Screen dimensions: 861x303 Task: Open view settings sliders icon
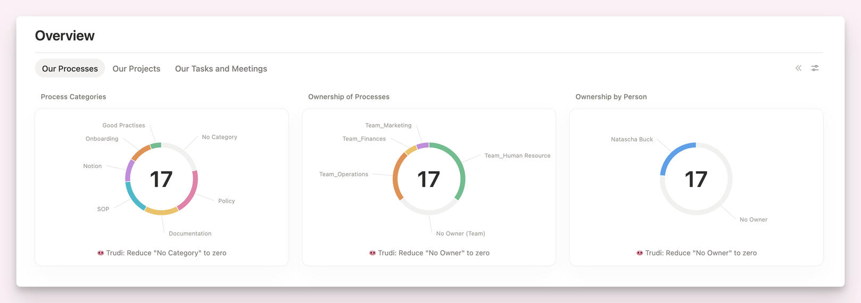(x=815, y=68)
